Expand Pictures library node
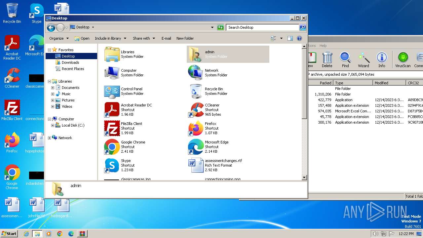Image resolution: width=423 pixels, height=238 pixels. [x=53, y=100]
